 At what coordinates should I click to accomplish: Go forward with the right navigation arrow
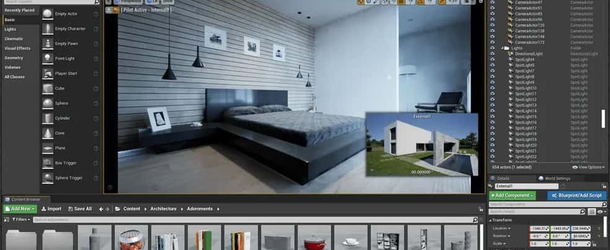pyautogui.click(x=107, y=209)
